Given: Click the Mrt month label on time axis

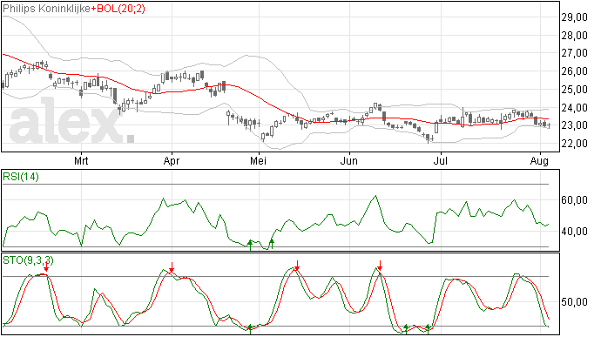Looking at the screenshot, I should pyautogui.click(x=81, y=161).
